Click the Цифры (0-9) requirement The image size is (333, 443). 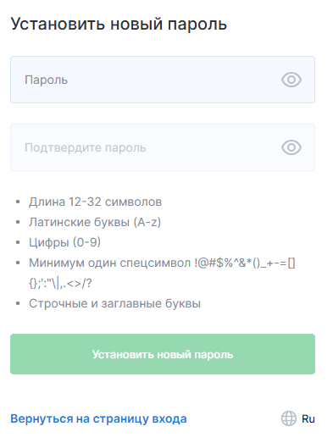tap(64, 242)
